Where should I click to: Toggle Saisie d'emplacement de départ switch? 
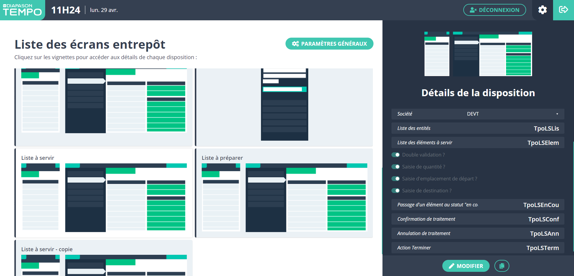pyautogui.click(x=396, y=179)
